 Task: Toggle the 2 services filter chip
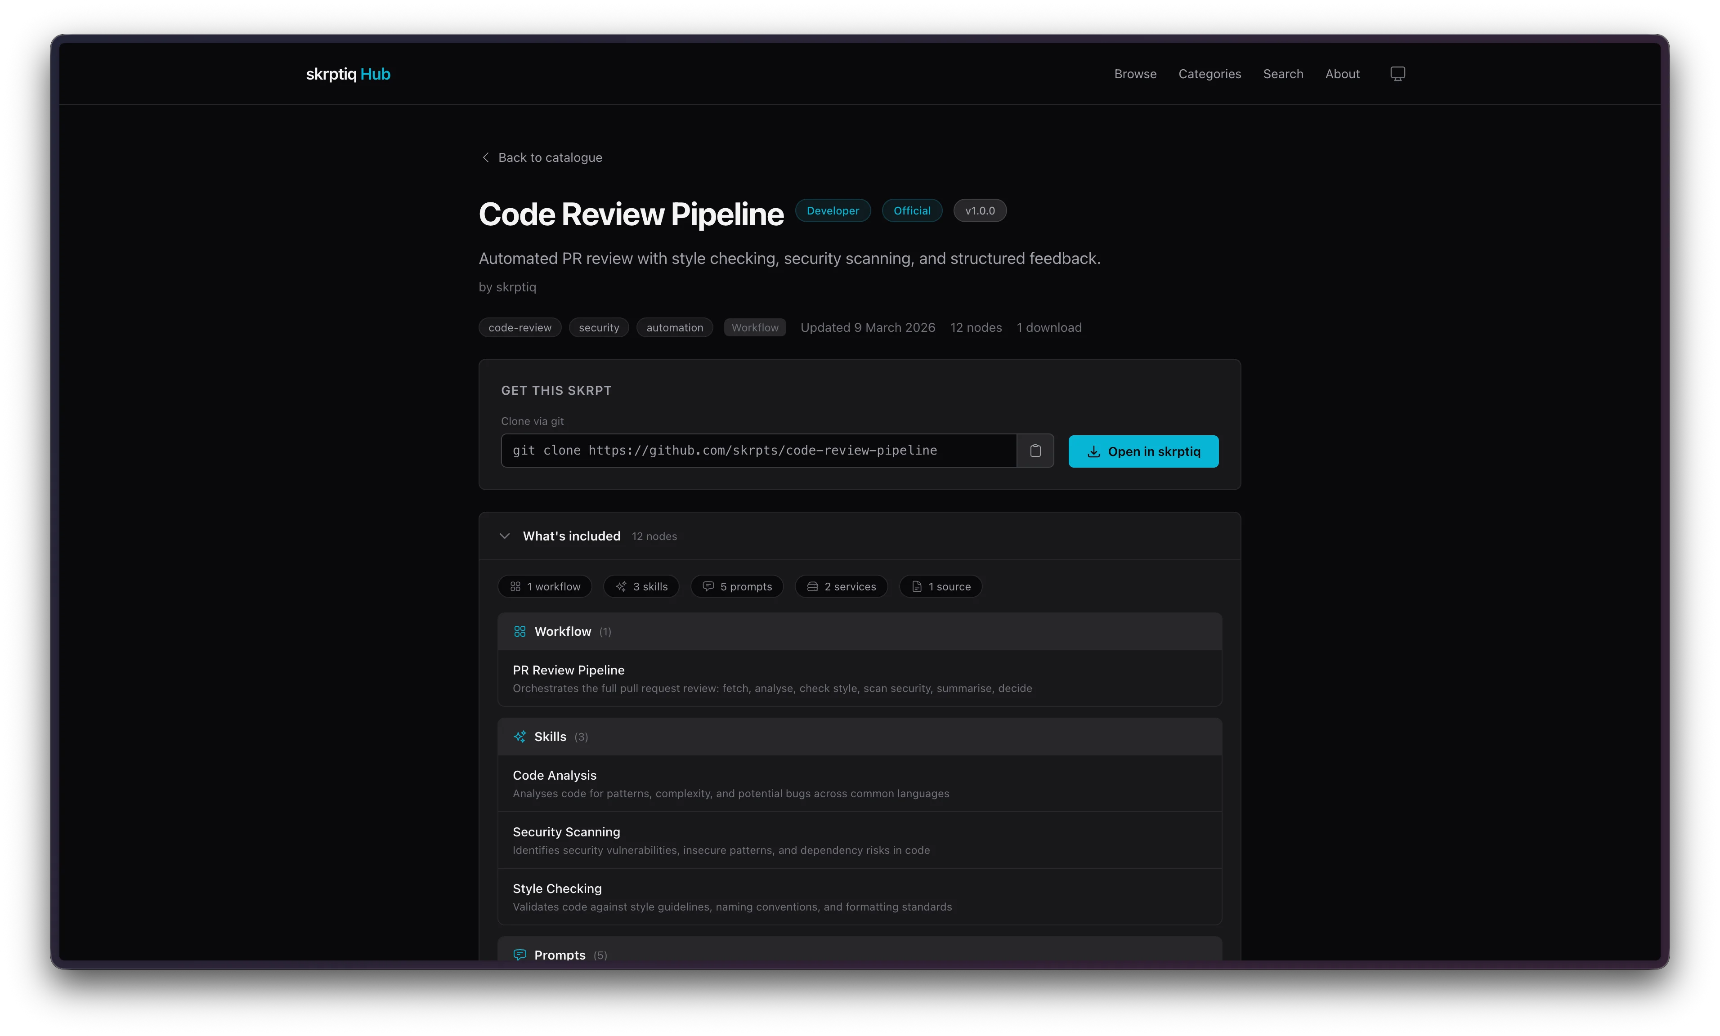(x=841, y=587)
